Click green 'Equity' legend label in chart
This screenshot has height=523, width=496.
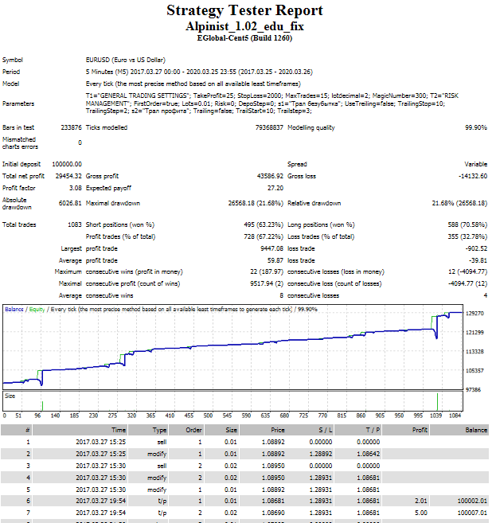click(37, 310)
